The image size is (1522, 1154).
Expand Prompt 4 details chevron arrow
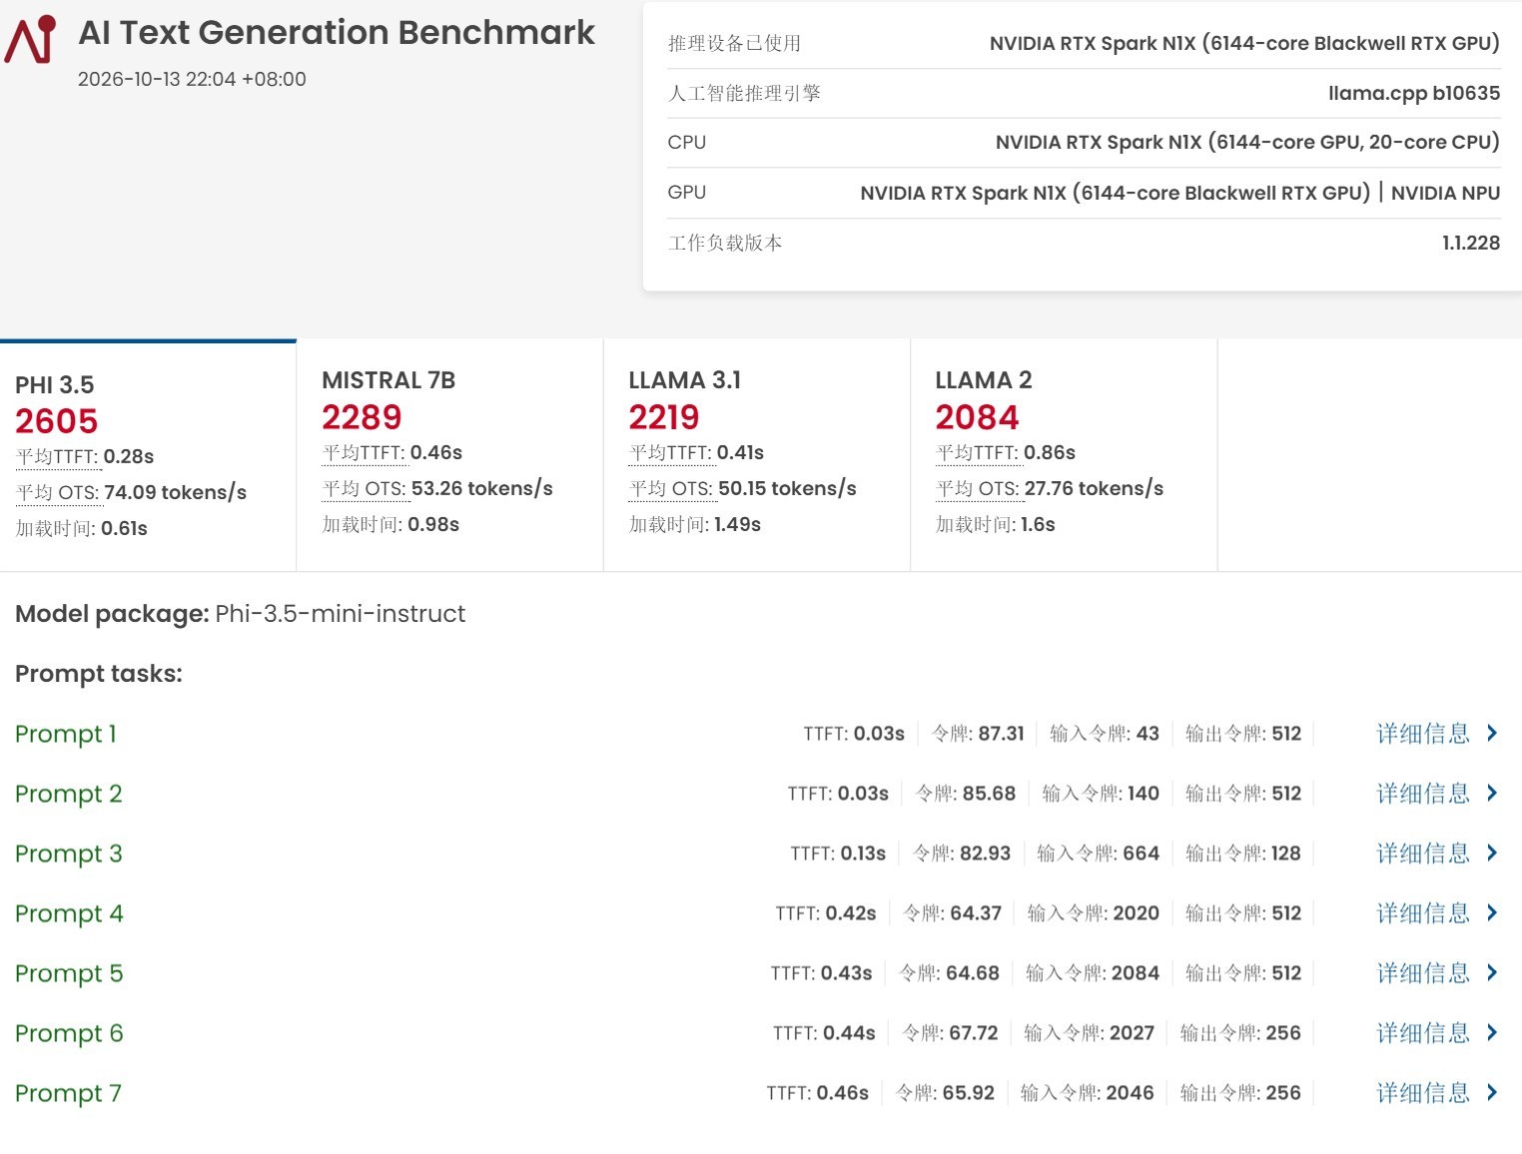pyautogui.click(x=1492, y=912)
